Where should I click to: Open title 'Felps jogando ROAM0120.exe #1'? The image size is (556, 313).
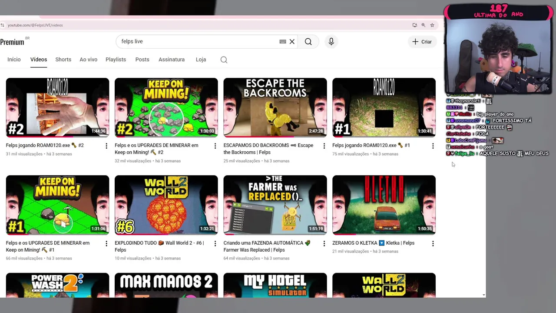371,145
